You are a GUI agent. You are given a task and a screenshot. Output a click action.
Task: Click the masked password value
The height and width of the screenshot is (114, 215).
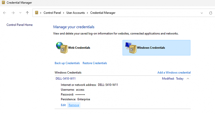pos(80,94)
